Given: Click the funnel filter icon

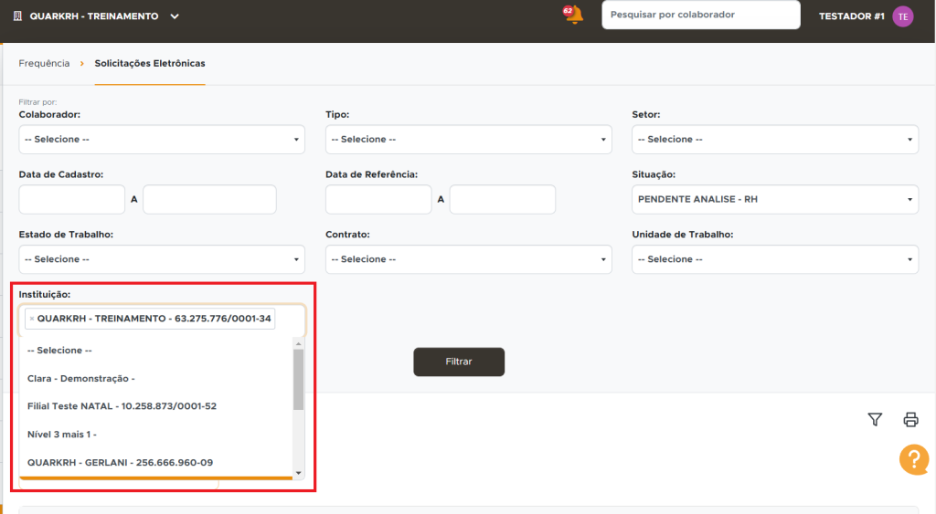Looking at the screenshot, I should point(875,419).
